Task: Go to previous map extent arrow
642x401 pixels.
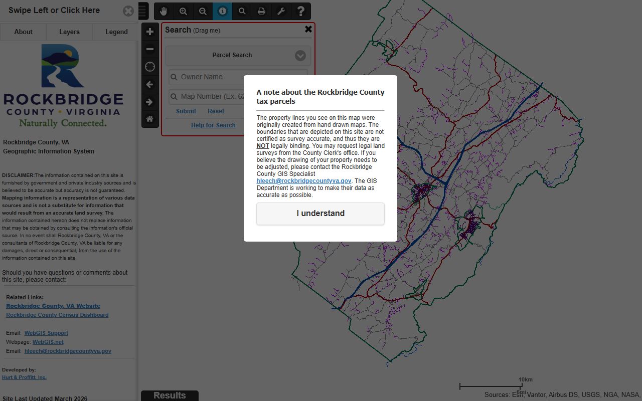Action: tap(150, 84)
